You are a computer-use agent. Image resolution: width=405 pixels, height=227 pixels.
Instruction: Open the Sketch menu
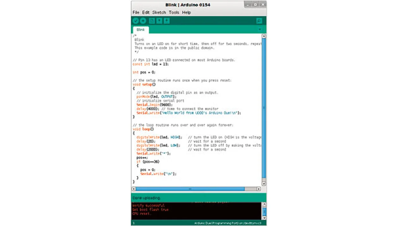click(x=159, y=12)
